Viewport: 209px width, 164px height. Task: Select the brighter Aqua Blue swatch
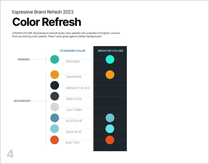pos(110,129)
